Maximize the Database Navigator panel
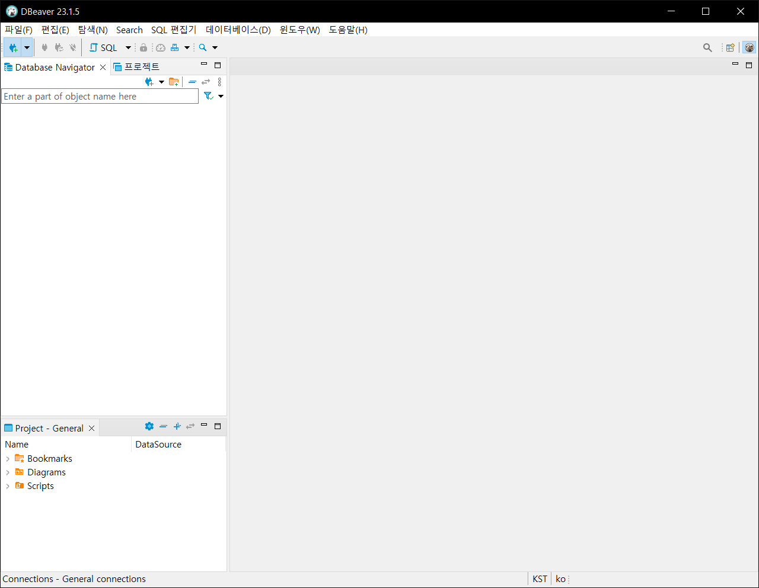This screenshot has width=759, height=588. pos(218,65)
